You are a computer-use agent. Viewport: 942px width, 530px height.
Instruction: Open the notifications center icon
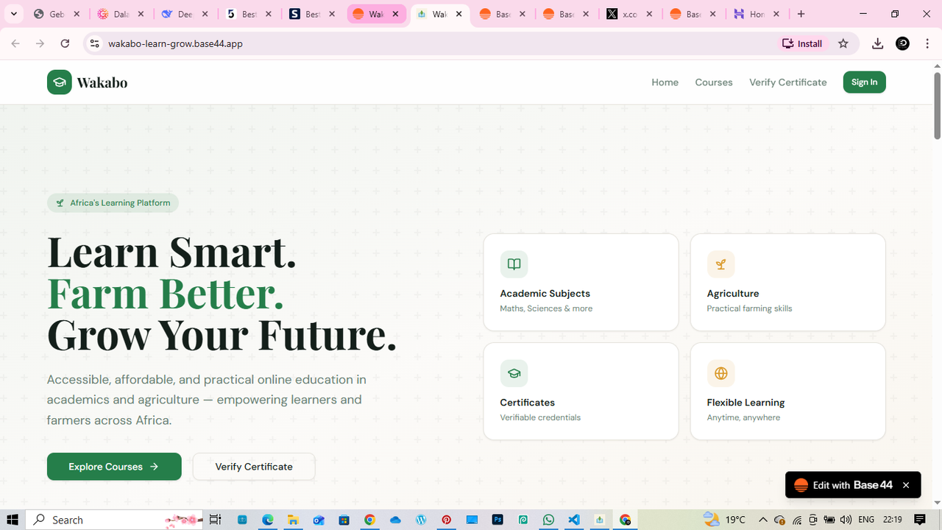[920, 520]
